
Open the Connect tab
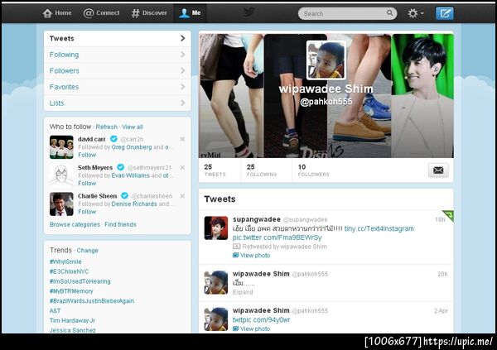(101, 13)
